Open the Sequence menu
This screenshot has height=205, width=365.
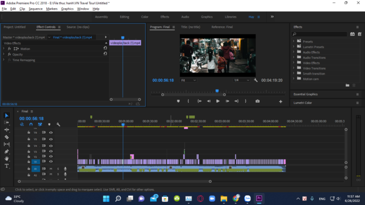(x=35, y=9)
